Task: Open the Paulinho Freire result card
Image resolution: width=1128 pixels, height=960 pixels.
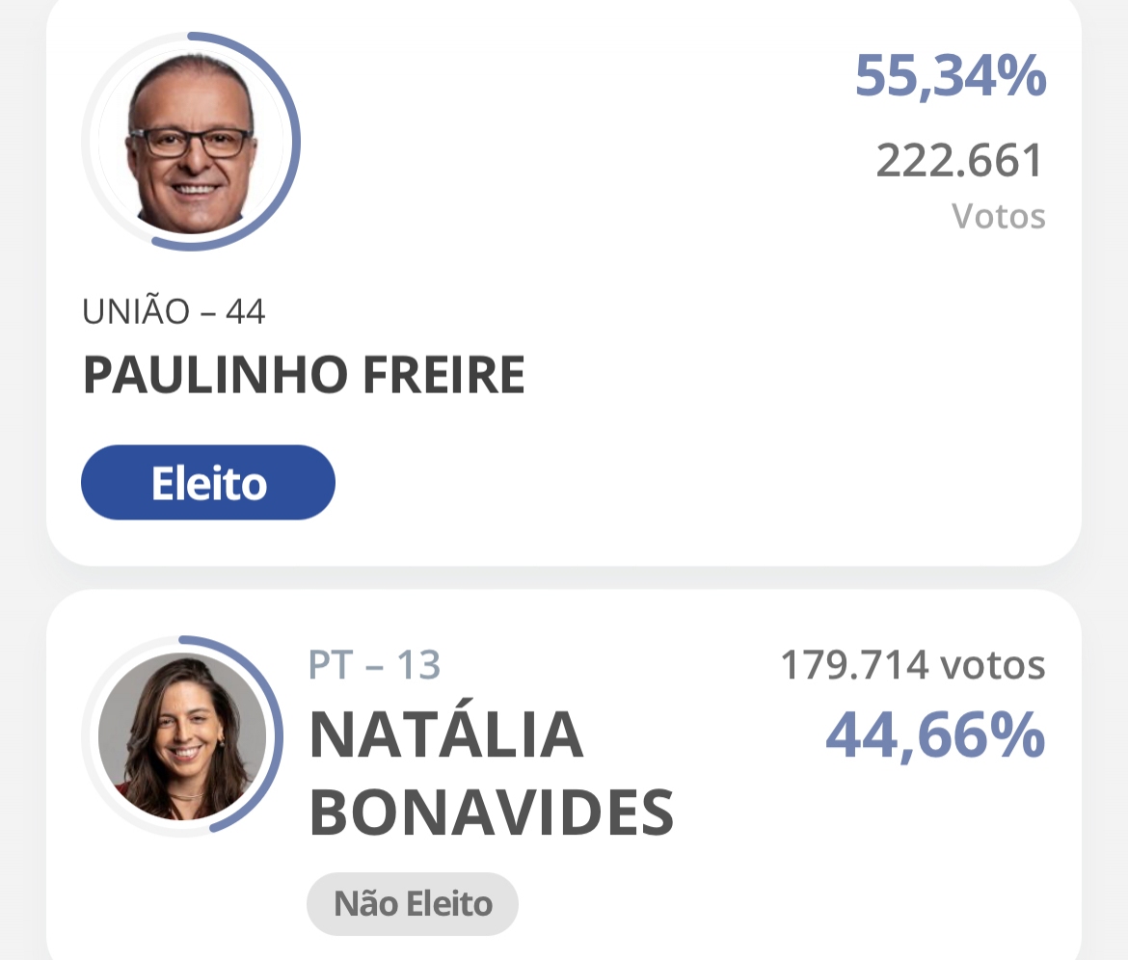Action: click(x=564, y=280)
